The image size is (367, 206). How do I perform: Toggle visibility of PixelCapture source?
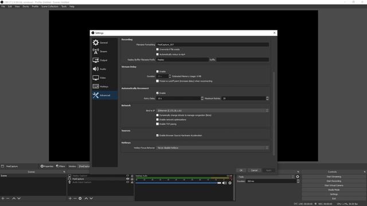click(127, 179)
